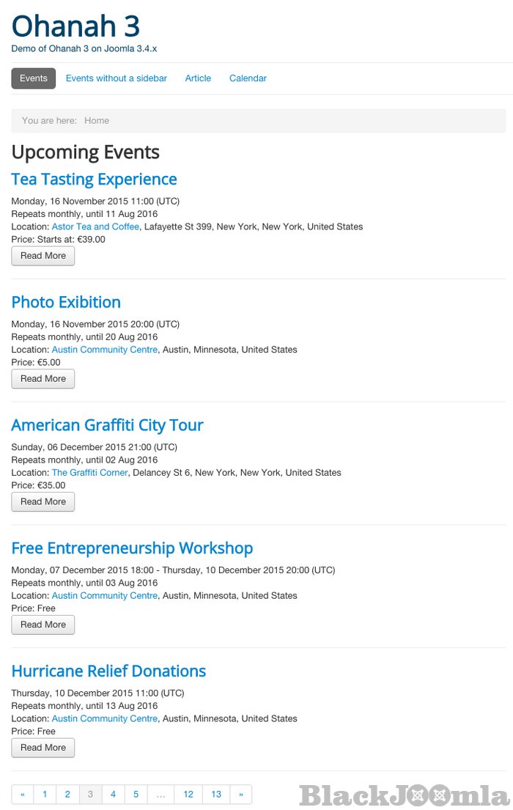Open the Article menu item
Image resolution: width=513 pixels, height=810 pixels.
click(x=198, y=78)
